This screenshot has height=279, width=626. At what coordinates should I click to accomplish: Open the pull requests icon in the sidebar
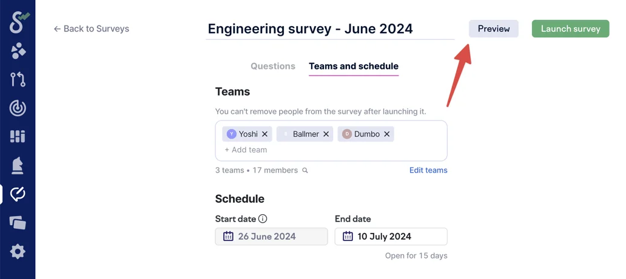click(x=18, y=79)
